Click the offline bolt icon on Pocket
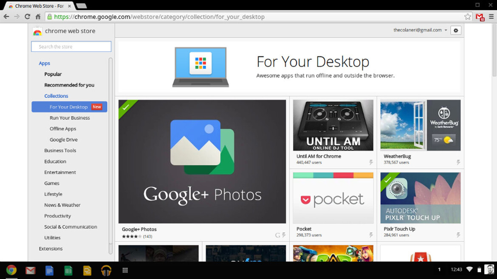The image size is (497, 279). (x=371, y=235)
